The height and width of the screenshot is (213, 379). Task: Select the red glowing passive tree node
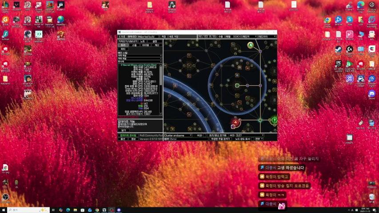235,121
